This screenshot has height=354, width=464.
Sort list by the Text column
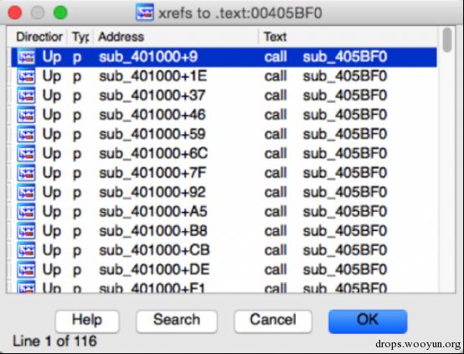[348, 37]
